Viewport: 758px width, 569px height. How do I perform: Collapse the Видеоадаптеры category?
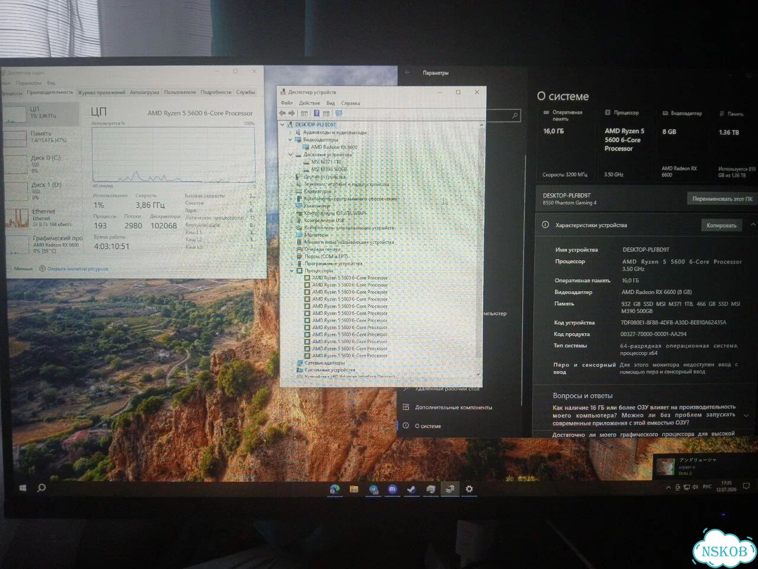290,140
